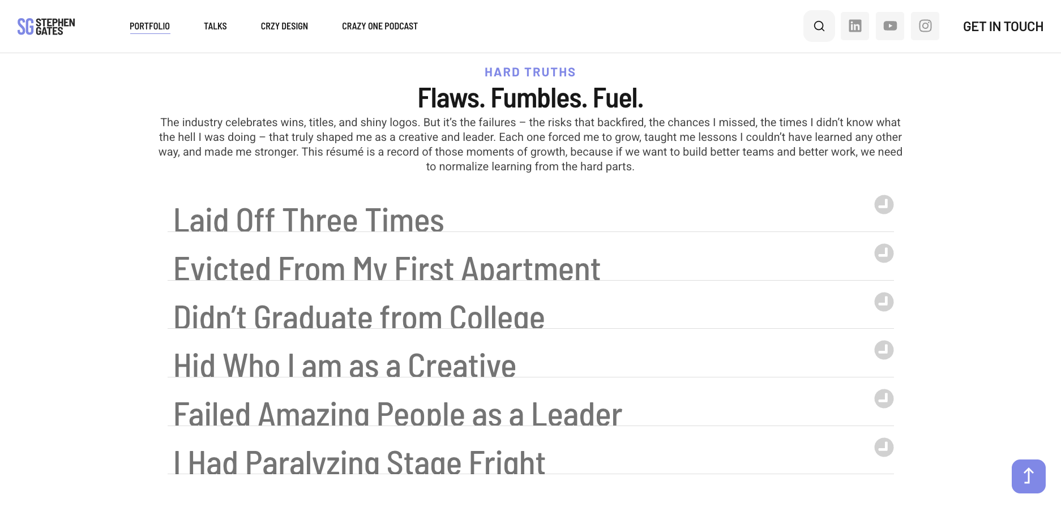Expand I Had Paralyzing Stage Fright section
The width and height of the screenshot is (1061, 507).
point(359,463)
